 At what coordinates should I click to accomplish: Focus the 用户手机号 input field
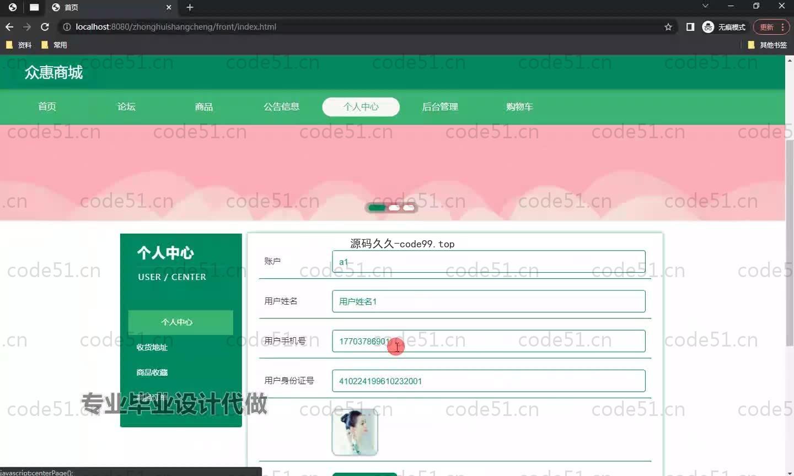(x=489, y=341)
